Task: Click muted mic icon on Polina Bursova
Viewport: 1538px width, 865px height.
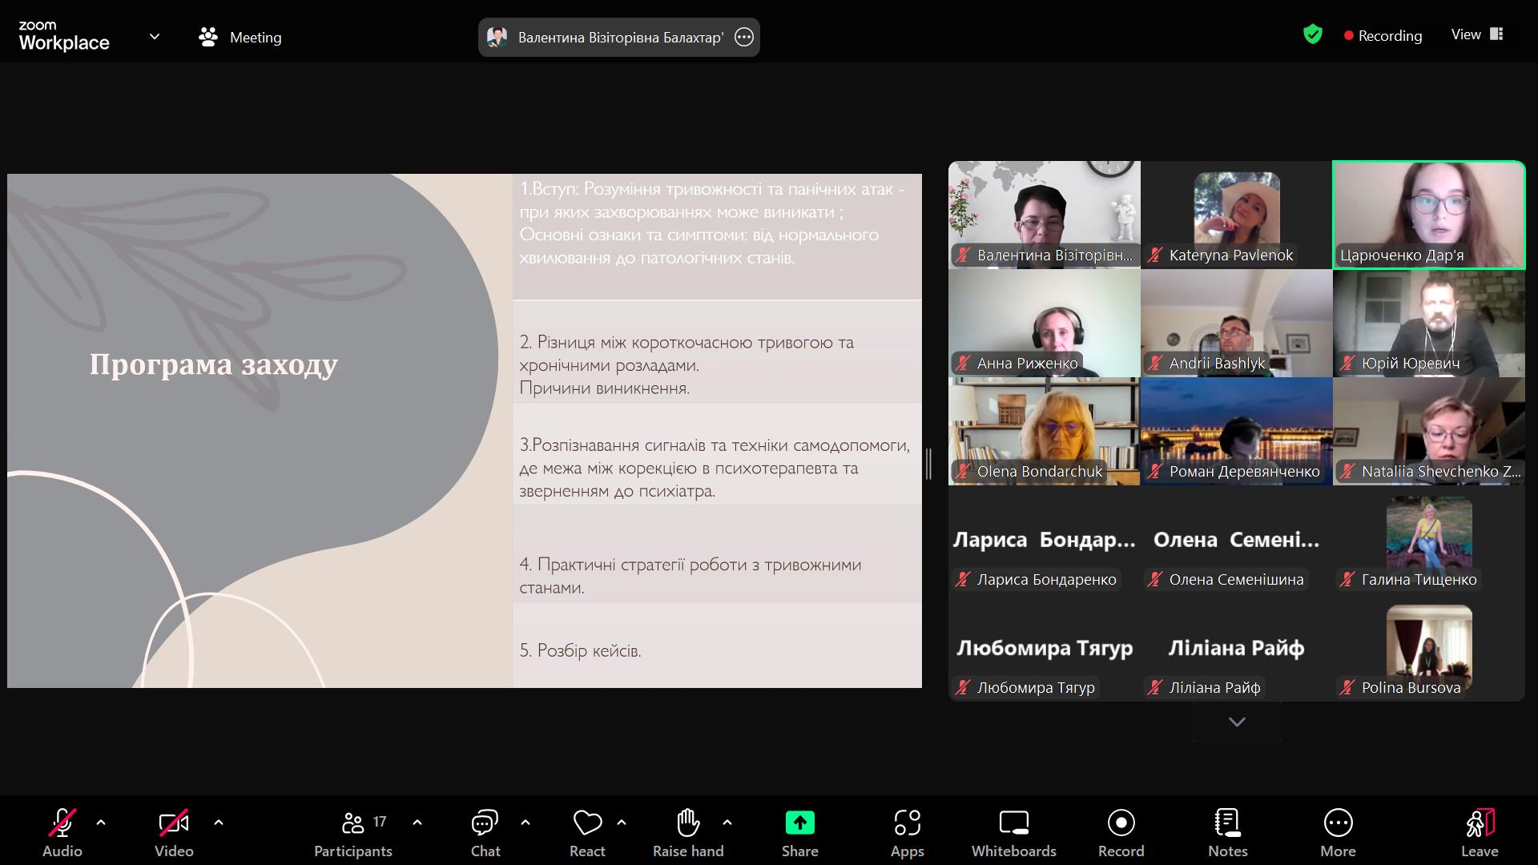Action: tap(1347, 688)
